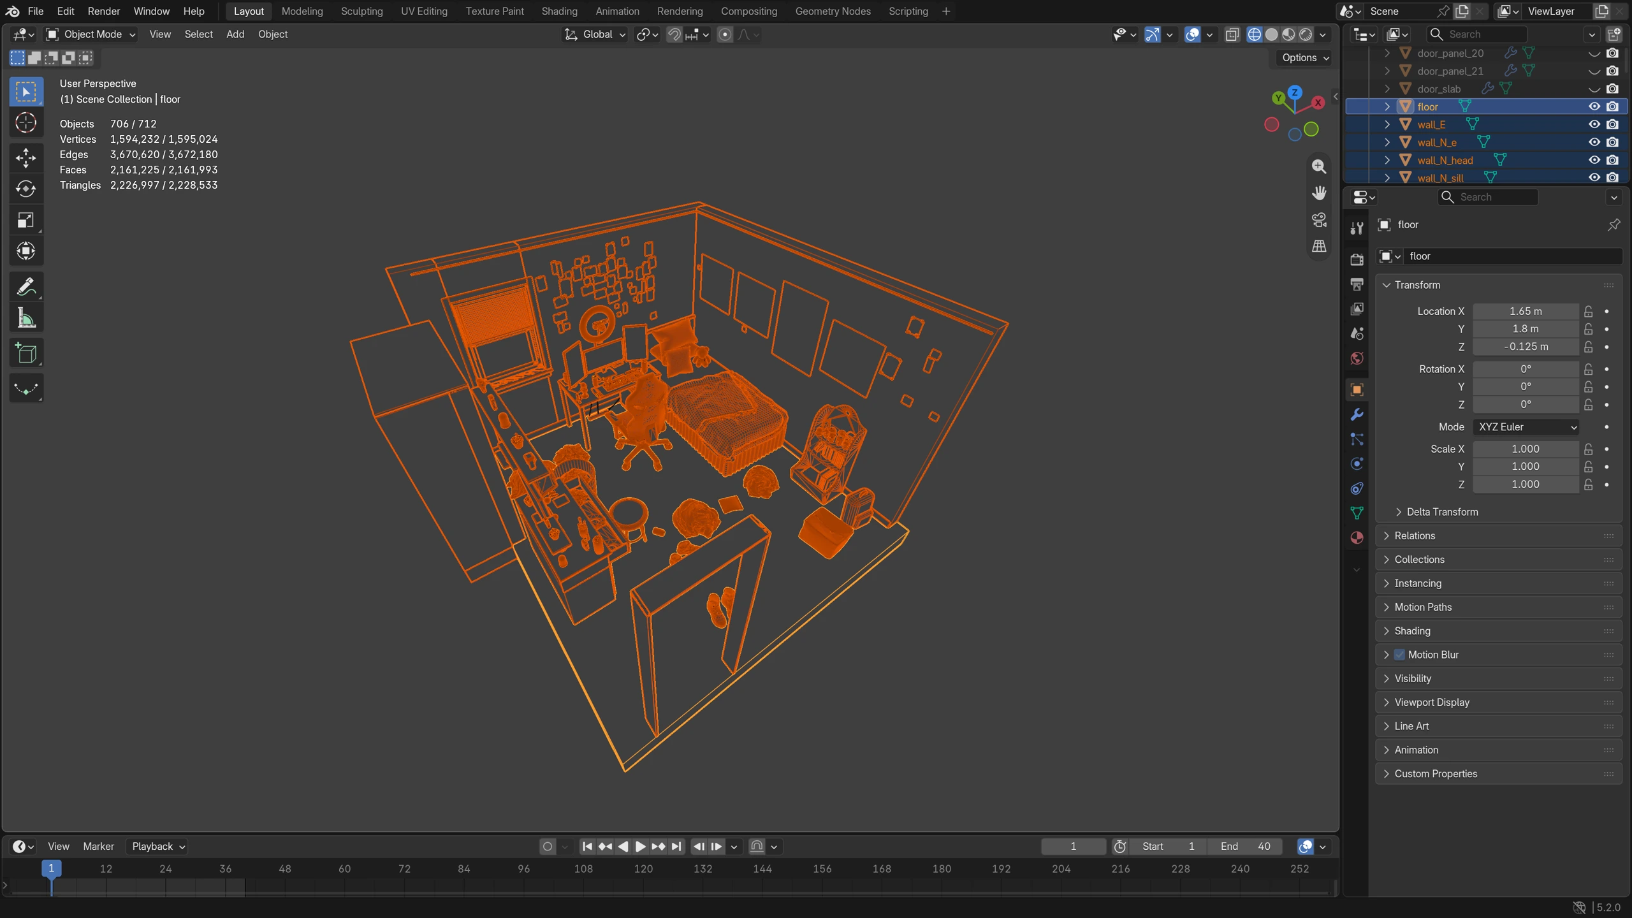Choose the Annotate tool
Image resolution: width=1632 pixels, height=918 pixels.
tap(26, 287)
